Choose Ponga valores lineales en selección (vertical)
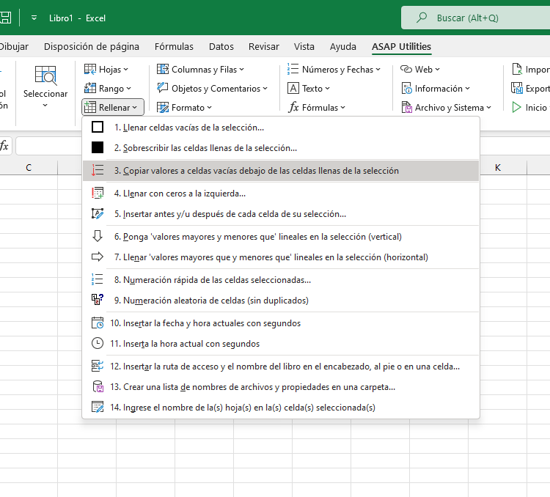This screenshot has height=497, width=550. tap(281, 237)
